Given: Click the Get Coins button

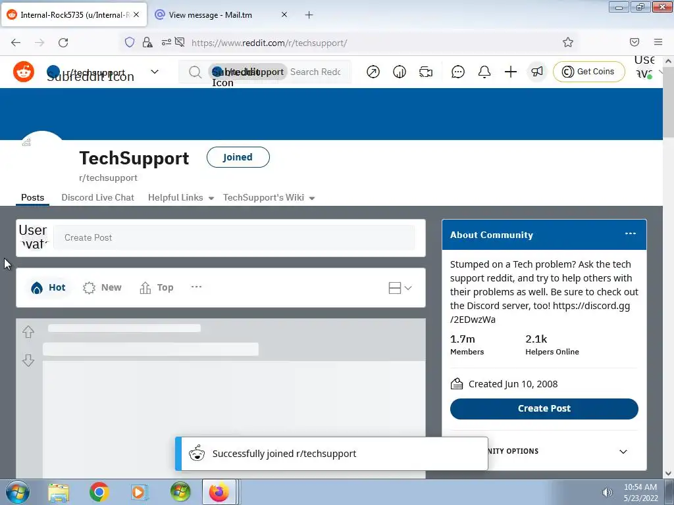Looking at the screenshot, I should click(589, 72).
